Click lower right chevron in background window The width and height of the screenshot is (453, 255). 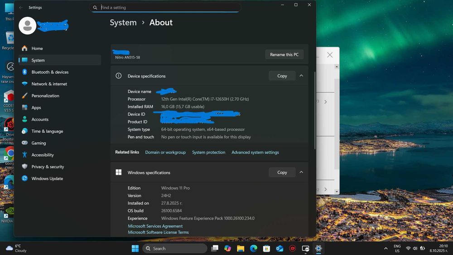pos(326,189)
